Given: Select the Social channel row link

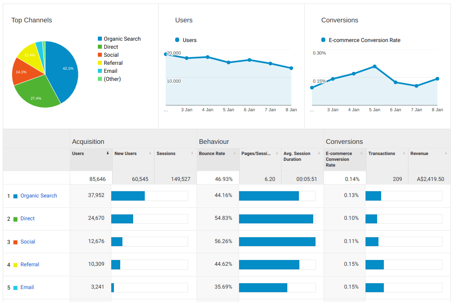Looking at the screenshot, I should [28, 242].
